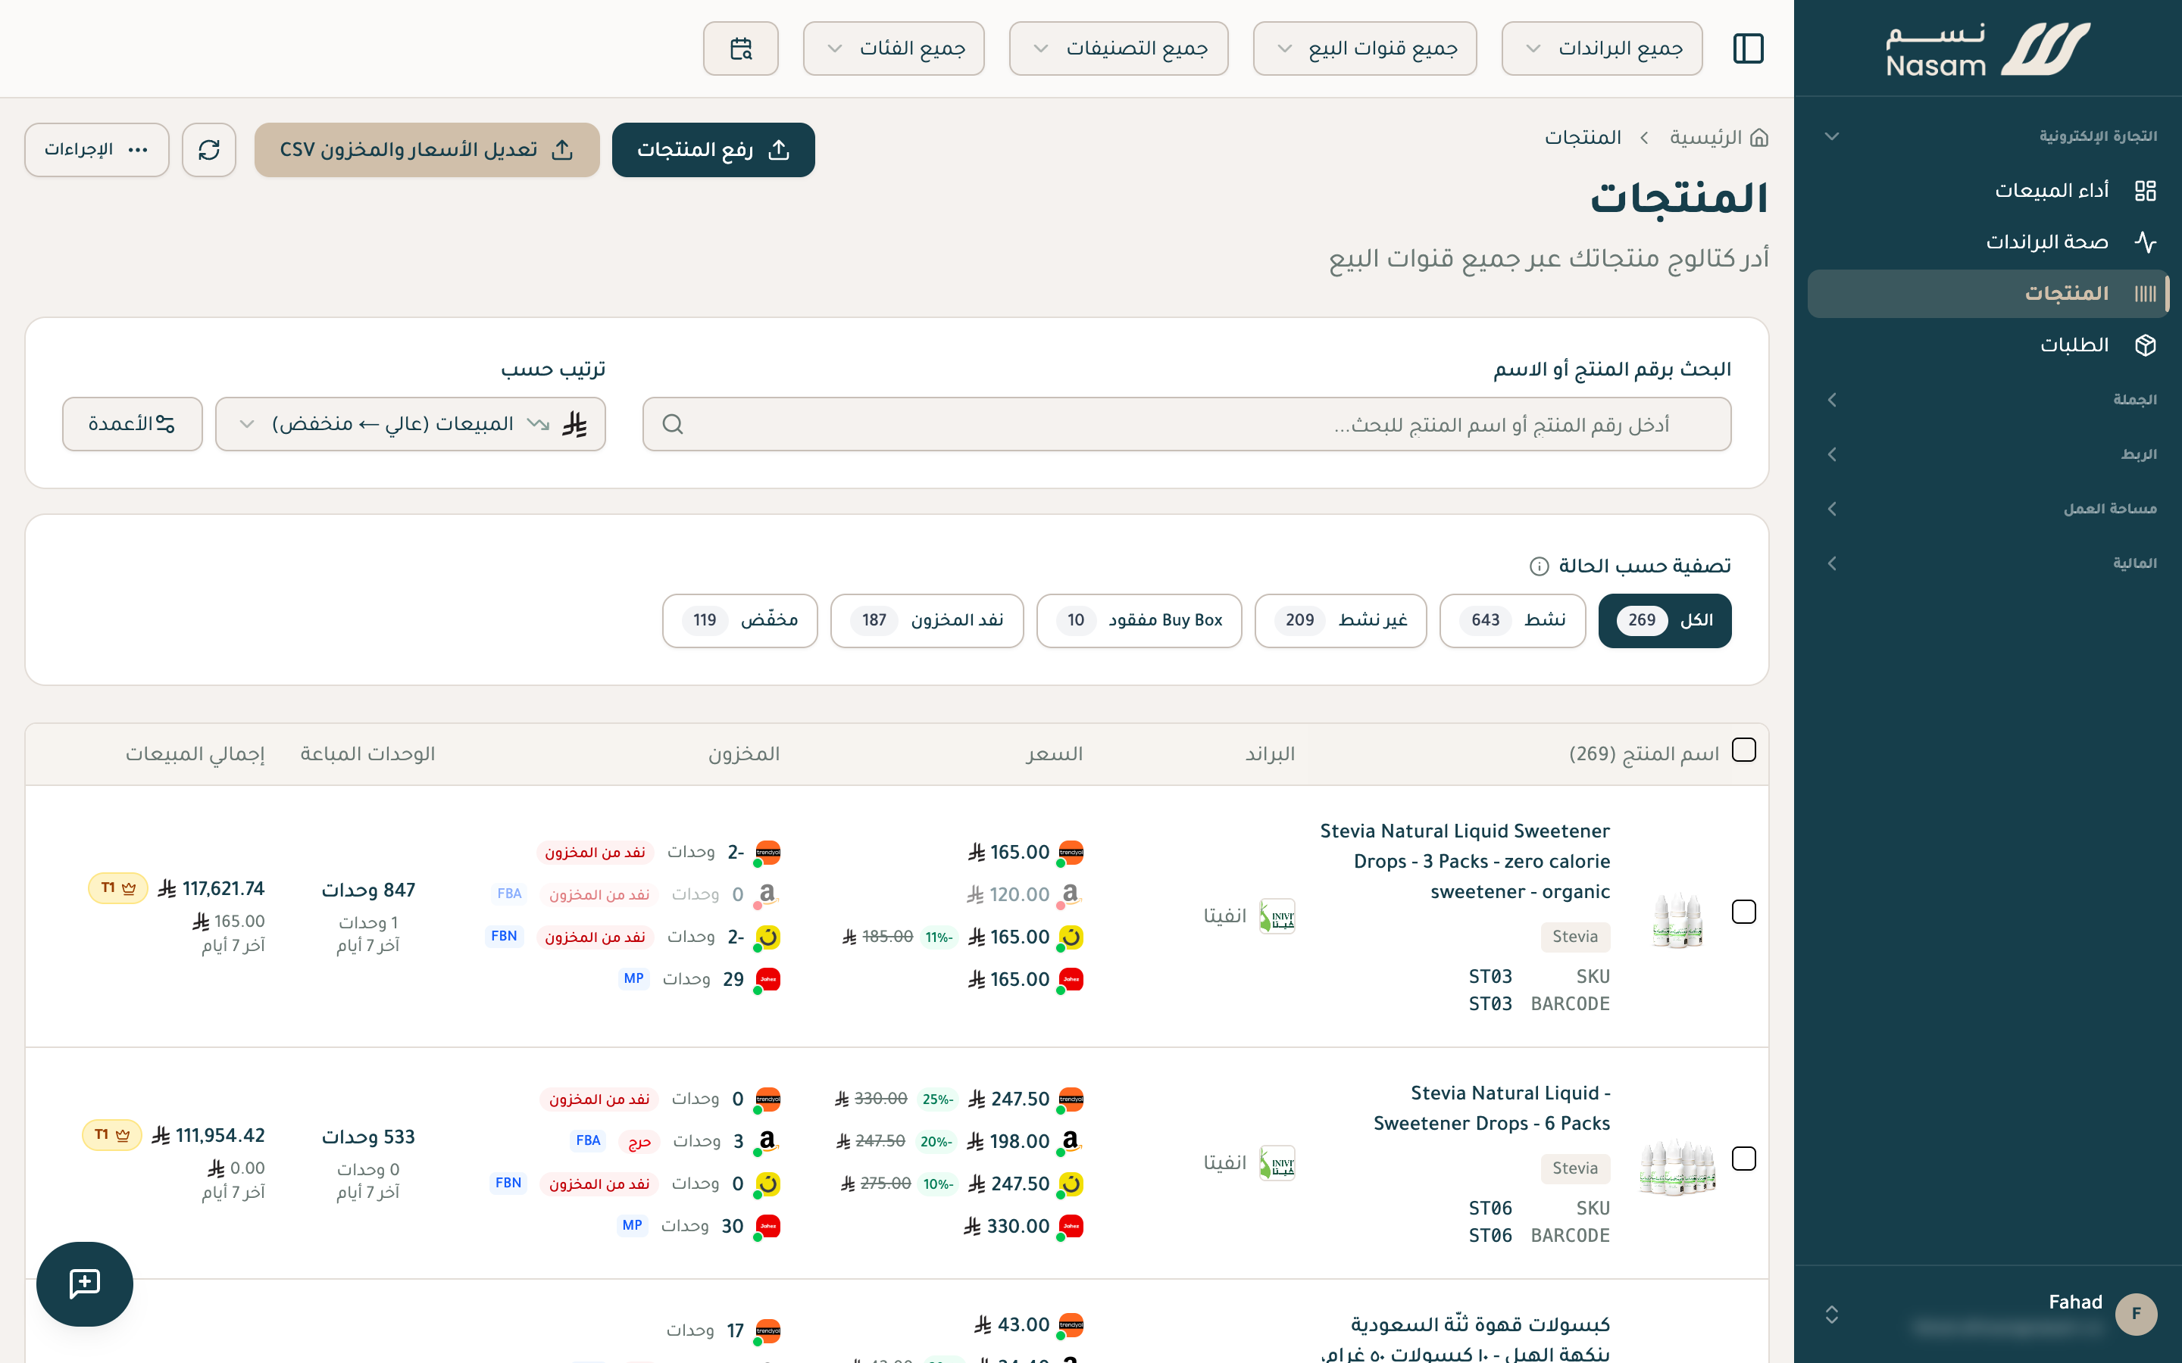Select the نشط 643 filter tab
The width and height of the screenshot is (2182, 1363).
[x=1512, y=620]
